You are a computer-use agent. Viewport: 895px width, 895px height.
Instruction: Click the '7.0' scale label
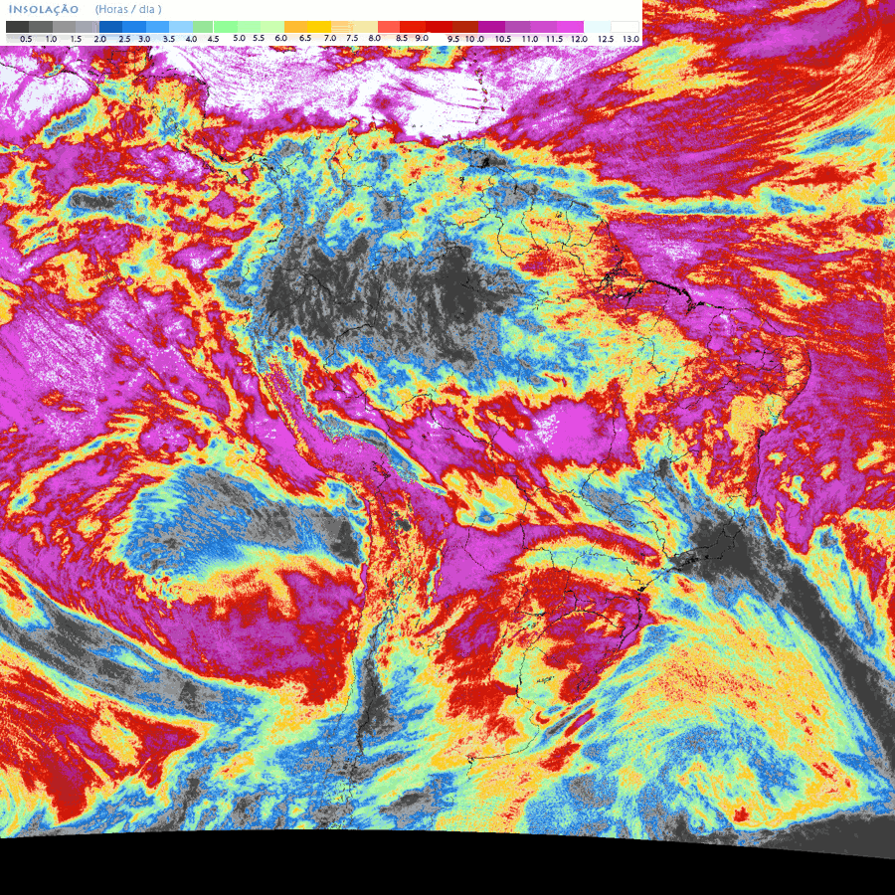click(x=330, y=38)
